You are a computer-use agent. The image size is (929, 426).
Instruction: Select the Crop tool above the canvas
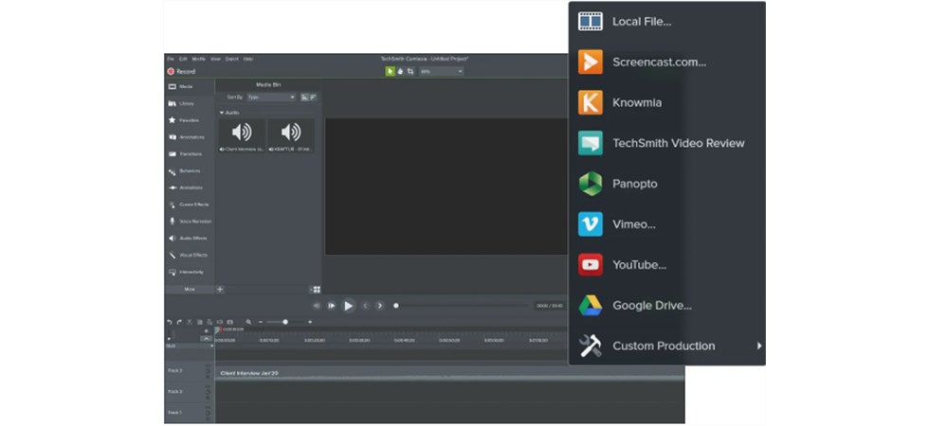pos(410,71)
